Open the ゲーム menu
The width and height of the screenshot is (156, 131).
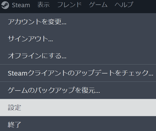tap(98, 5)
